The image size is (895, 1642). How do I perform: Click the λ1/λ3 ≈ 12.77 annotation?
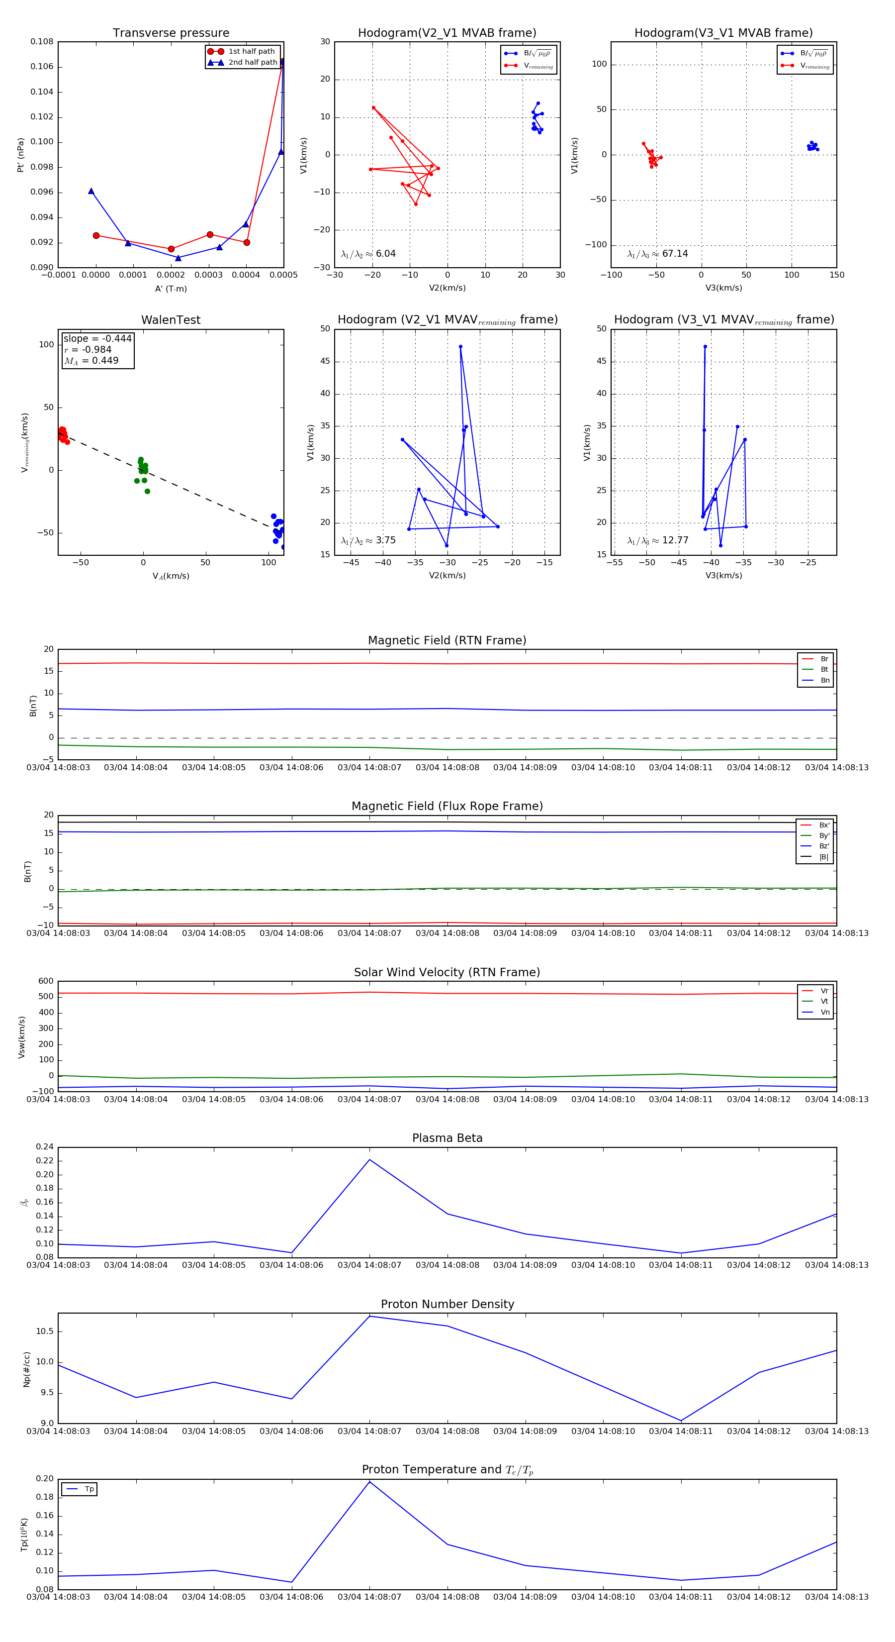(x=657, y=540)
